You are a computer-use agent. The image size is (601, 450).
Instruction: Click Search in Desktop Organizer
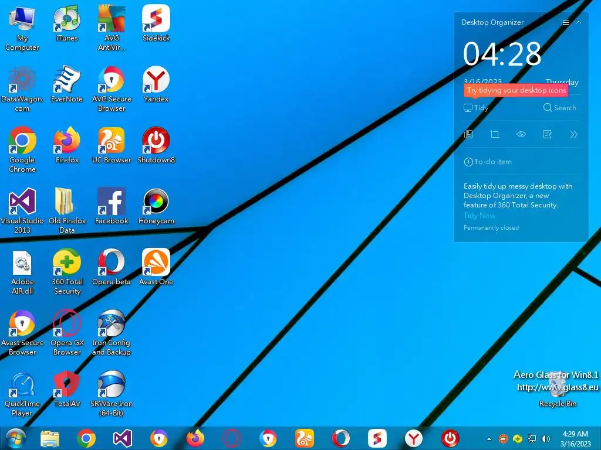559,108
